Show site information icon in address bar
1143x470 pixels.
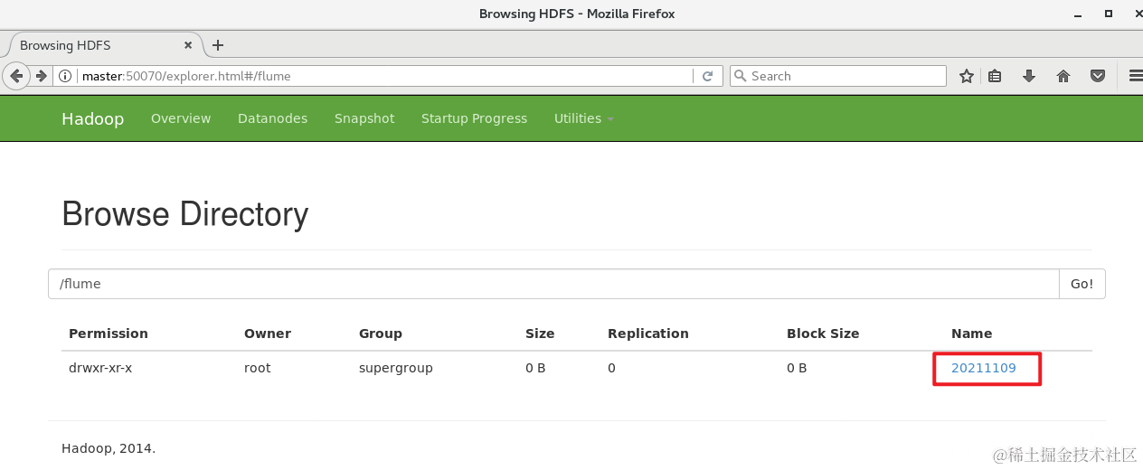tap(66, 76)
